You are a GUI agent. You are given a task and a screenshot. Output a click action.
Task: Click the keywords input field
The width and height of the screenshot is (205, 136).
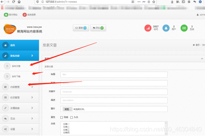(x=114, y=92)
